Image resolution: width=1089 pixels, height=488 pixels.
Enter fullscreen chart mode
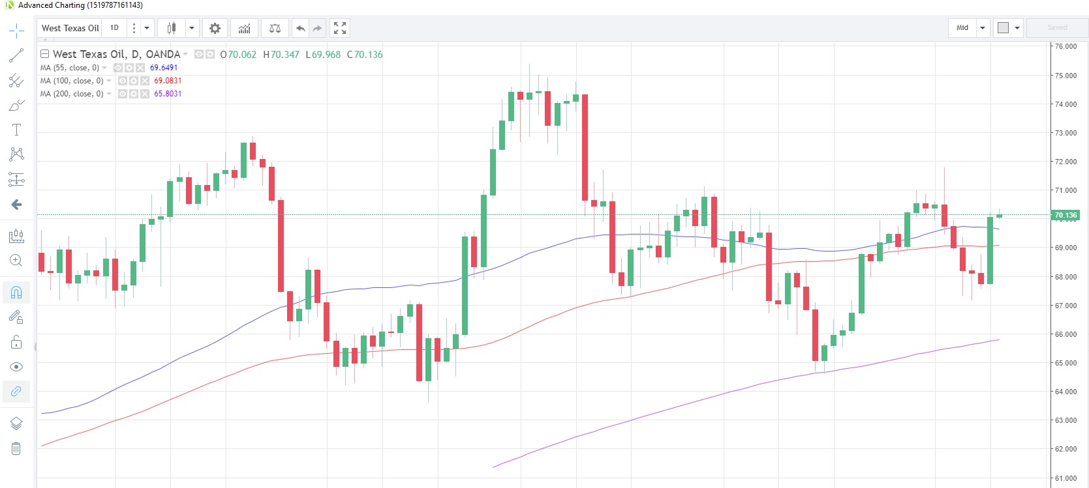click(x=340, y=28)
